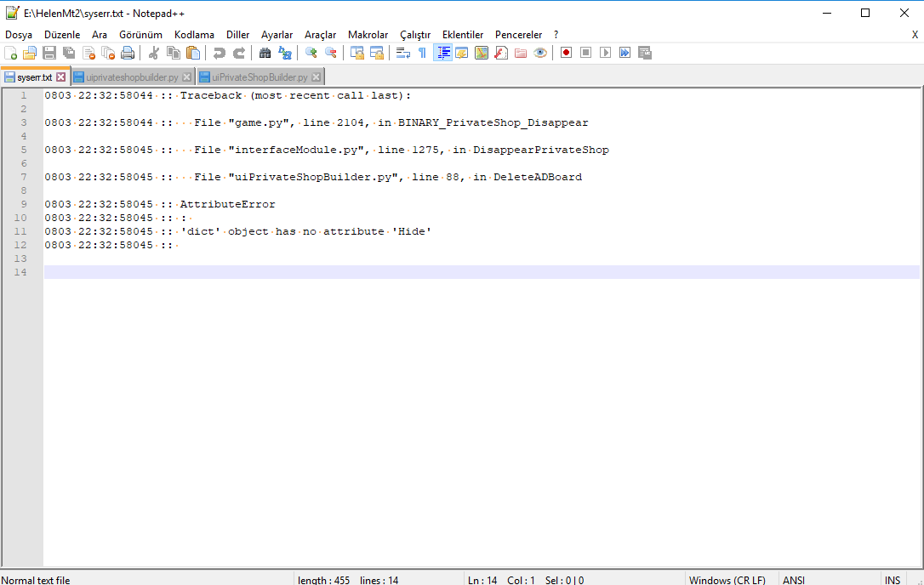924x585 pixels.
Task: Close all documents via the toolbar
Action: click(x=108, y=53)
